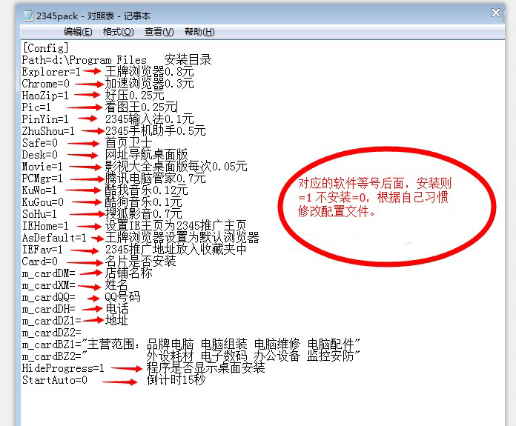Click the text 看图王0.25元
The width and height of the screenshot is (516, 426).
tap(141, 107)
